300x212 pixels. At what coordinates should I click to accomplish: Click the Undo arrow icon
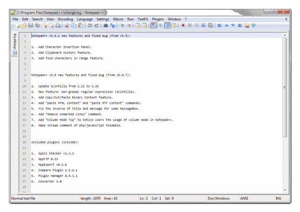tap(90, 25)
